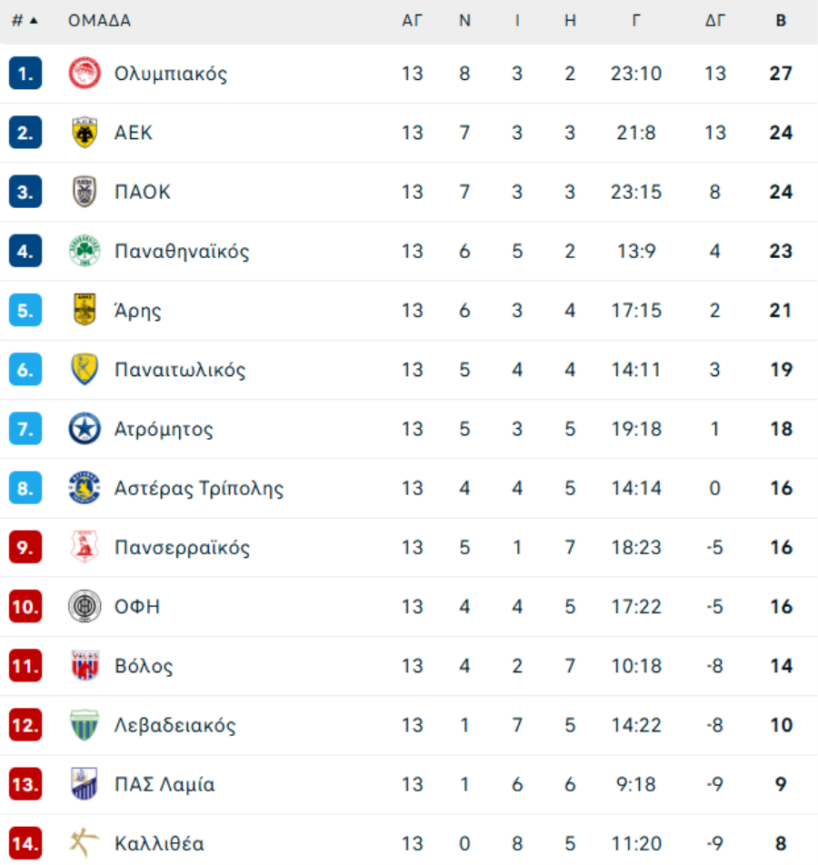This screenshot has height=865, width=818.
Task: Click the Άρης yellow crest
Action: click(x=85, y=310)
